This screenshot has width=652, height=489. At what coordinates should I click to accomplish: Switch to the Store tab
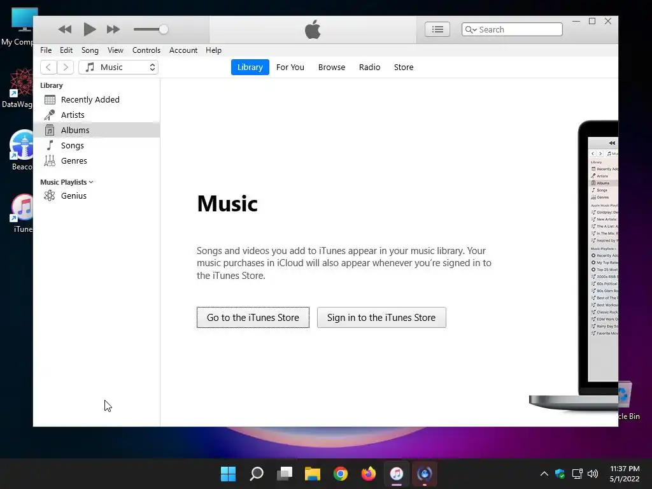point(403,67)
